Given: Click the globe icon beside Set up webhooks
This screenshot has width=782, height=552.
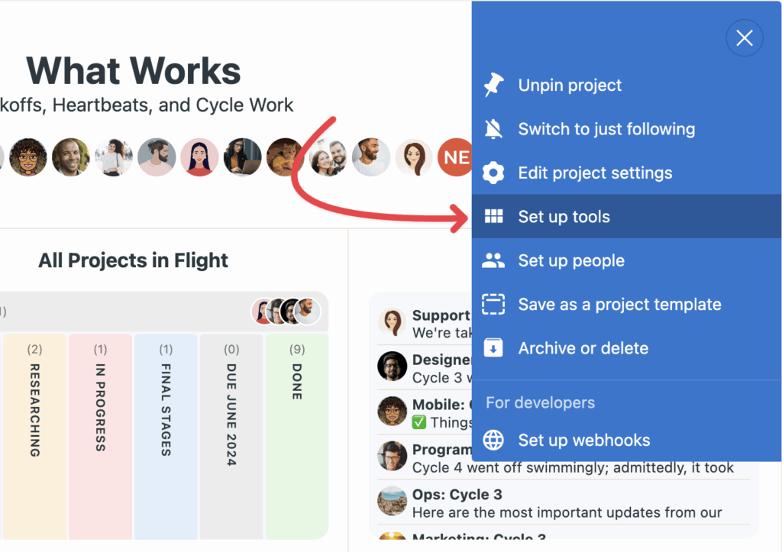Looking at the screenshot, I should (494, 441).
